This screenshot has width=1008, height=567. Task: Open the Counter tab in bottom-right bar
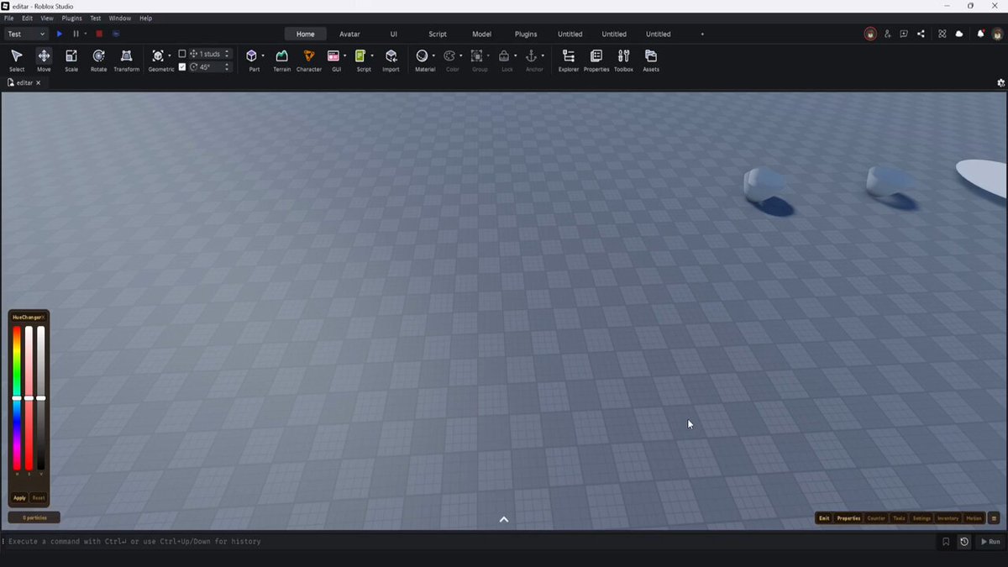click(x=876, y=518)
